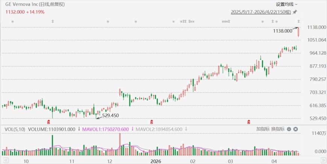Click the first red S marker in late October
This screenshot has height=164, width=327.
point(48,122)
